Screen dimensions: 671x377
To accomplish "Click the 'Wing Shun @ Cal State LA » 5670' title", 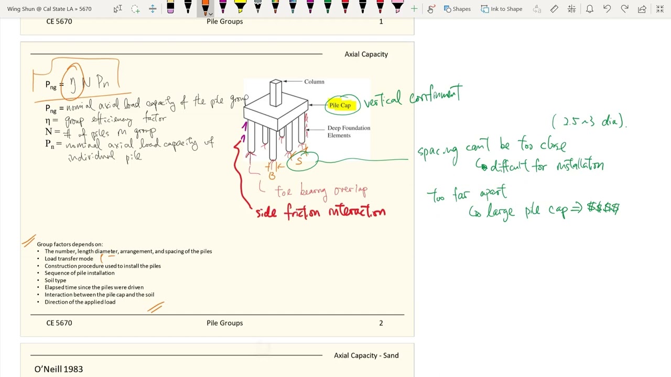I will click(49, 9).
